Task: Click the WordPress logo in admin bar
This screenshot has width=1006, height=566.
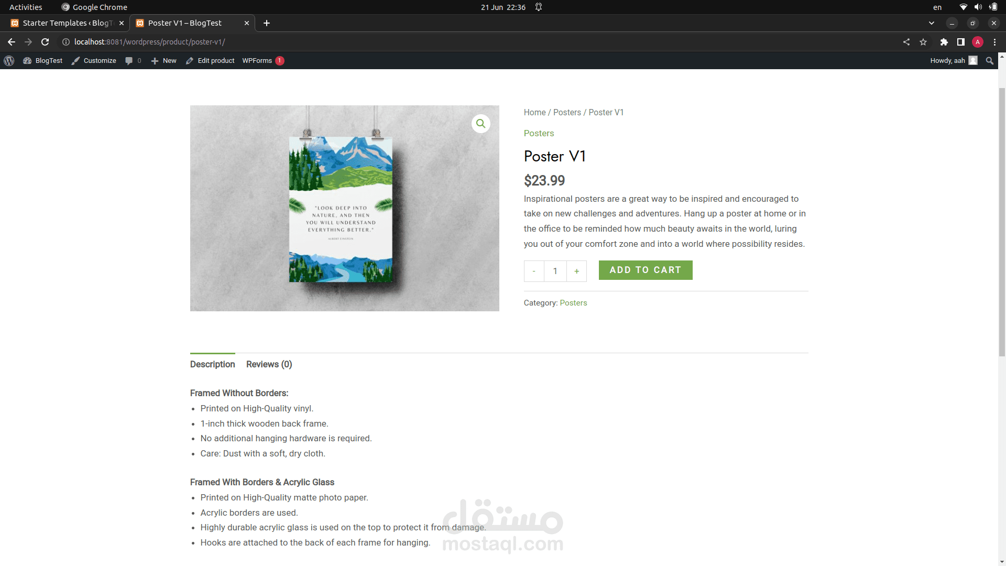Action: tap(9, 61)
